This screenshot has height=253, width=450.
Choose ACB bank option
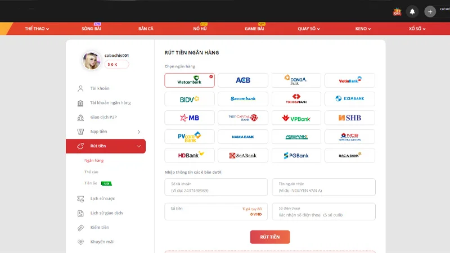(242, 80)
